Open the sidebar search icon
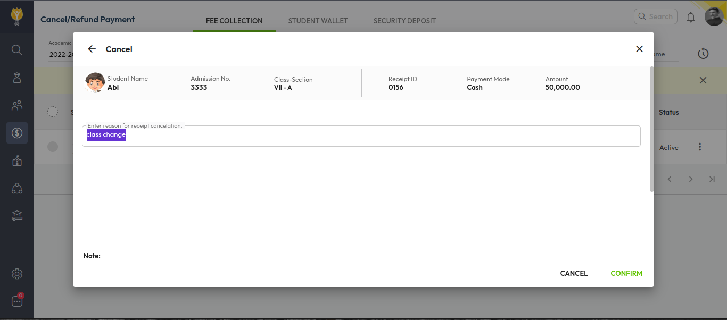Viewport: 727px width, 320px height. click(x=17, y=50)
